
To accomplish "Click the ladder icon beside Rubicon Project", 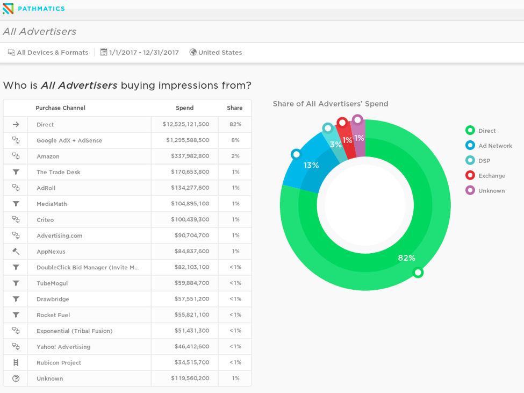I will tap(16, 363).
